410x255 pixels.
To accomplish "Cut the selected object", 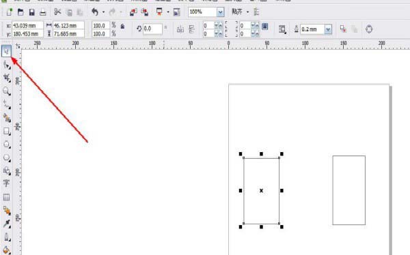I will tap(57, 12).
